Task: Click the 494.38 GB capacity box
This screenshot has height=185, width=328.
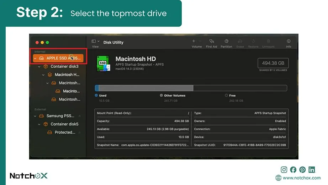Action: [x=273, y=63]
